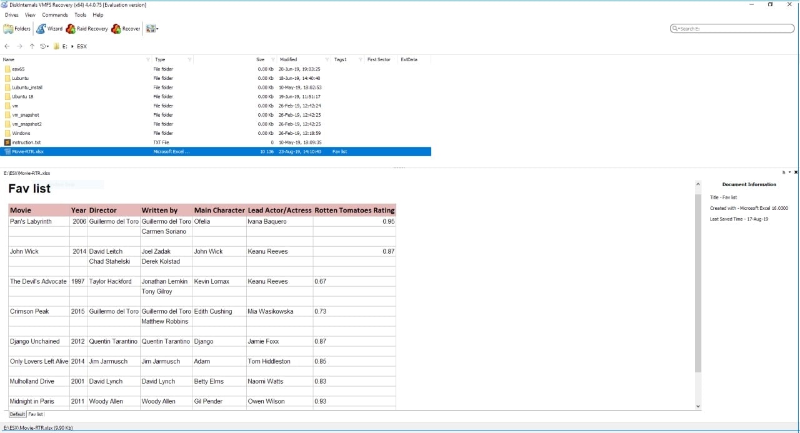Click the Recover toolbar button
The image size is (800, 433).
(126, 29)
